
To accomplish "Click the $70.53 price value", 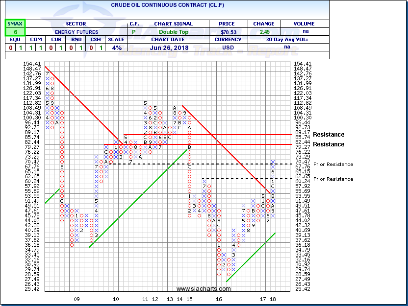I will click(x=228, y=32).
